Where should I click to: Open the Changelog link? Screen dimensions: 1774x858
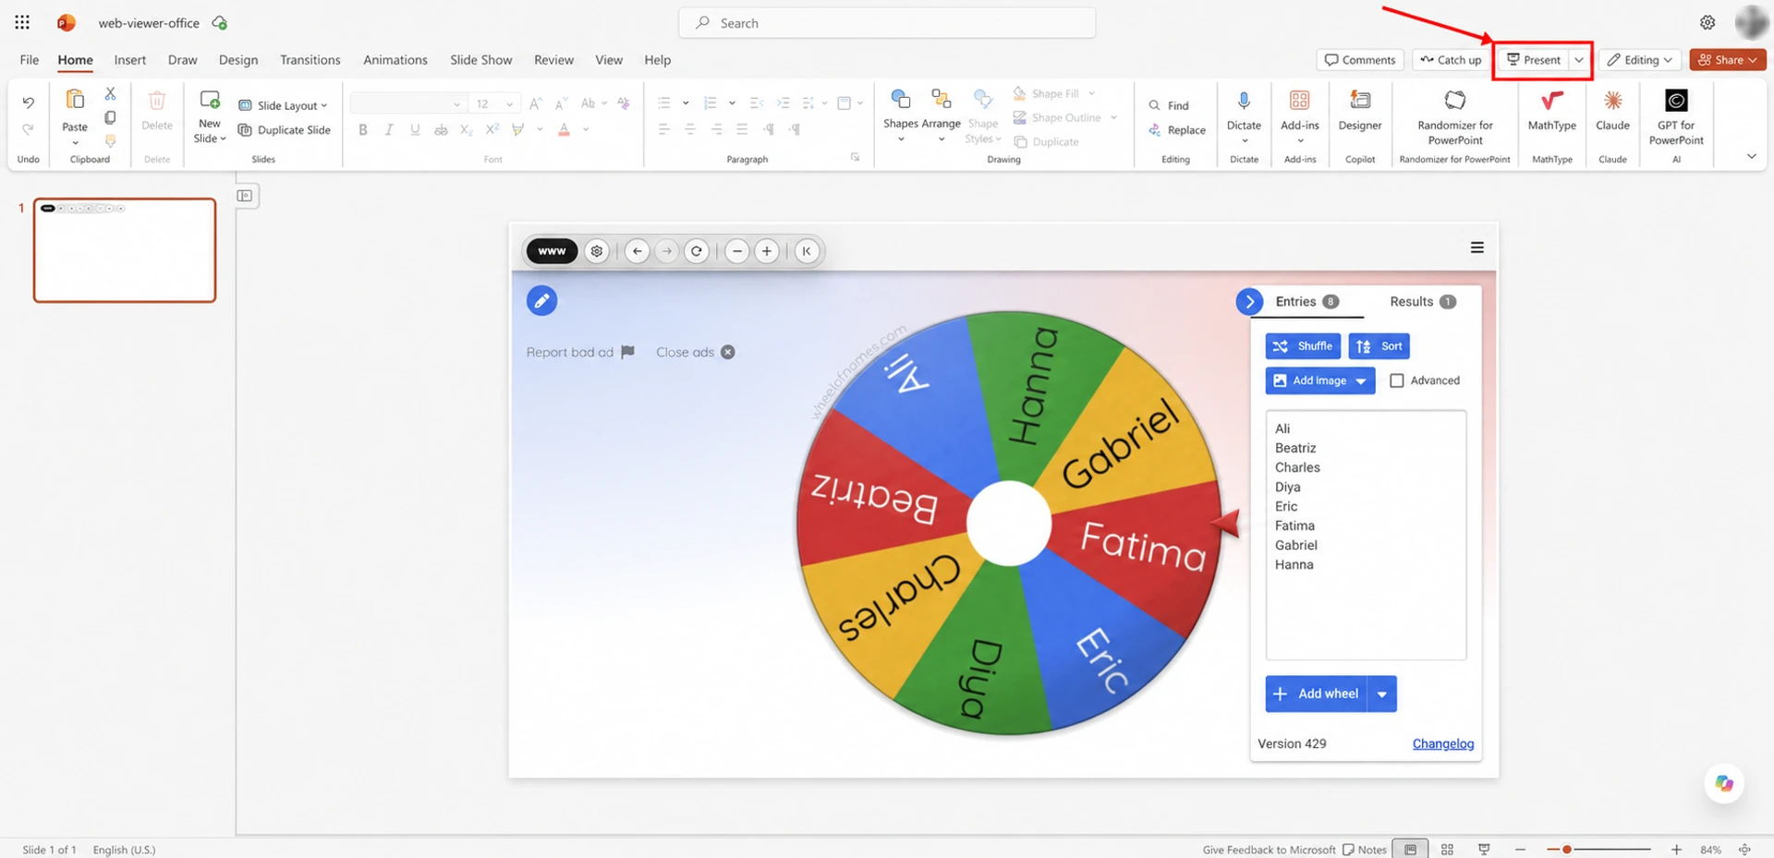[1443, 743]
